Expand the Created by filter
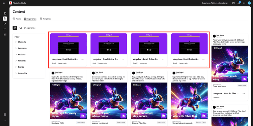The height and width of the screenshot is (126, 253). pyautogui.click(x=21, y=73)
